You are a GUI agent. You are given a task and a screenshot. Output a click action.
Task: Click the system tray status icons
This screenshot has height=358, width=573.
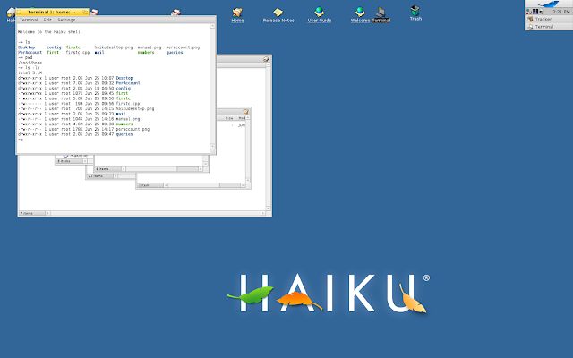pyautogui.click(x=535, y=12)
